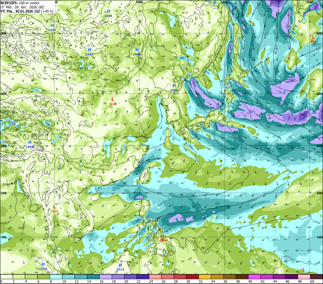Click the L 1013 low near 20N
Image resolution: width=323 pixels, height=284 pixels.
[x=54, y=209]
